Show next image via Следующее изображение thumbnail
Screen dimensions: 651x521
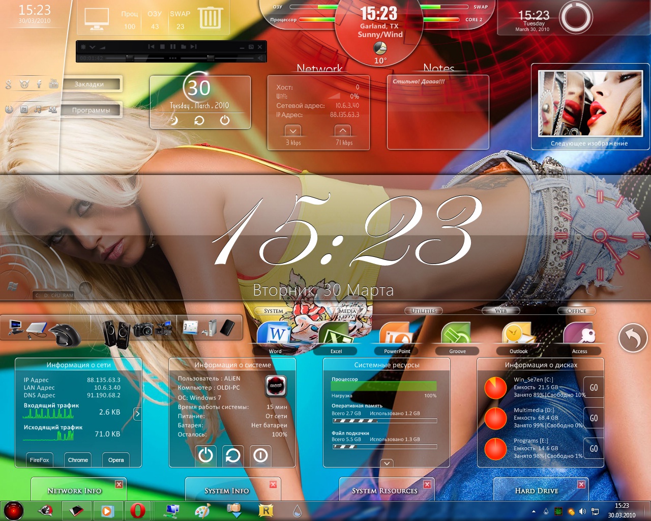[590, 103]
